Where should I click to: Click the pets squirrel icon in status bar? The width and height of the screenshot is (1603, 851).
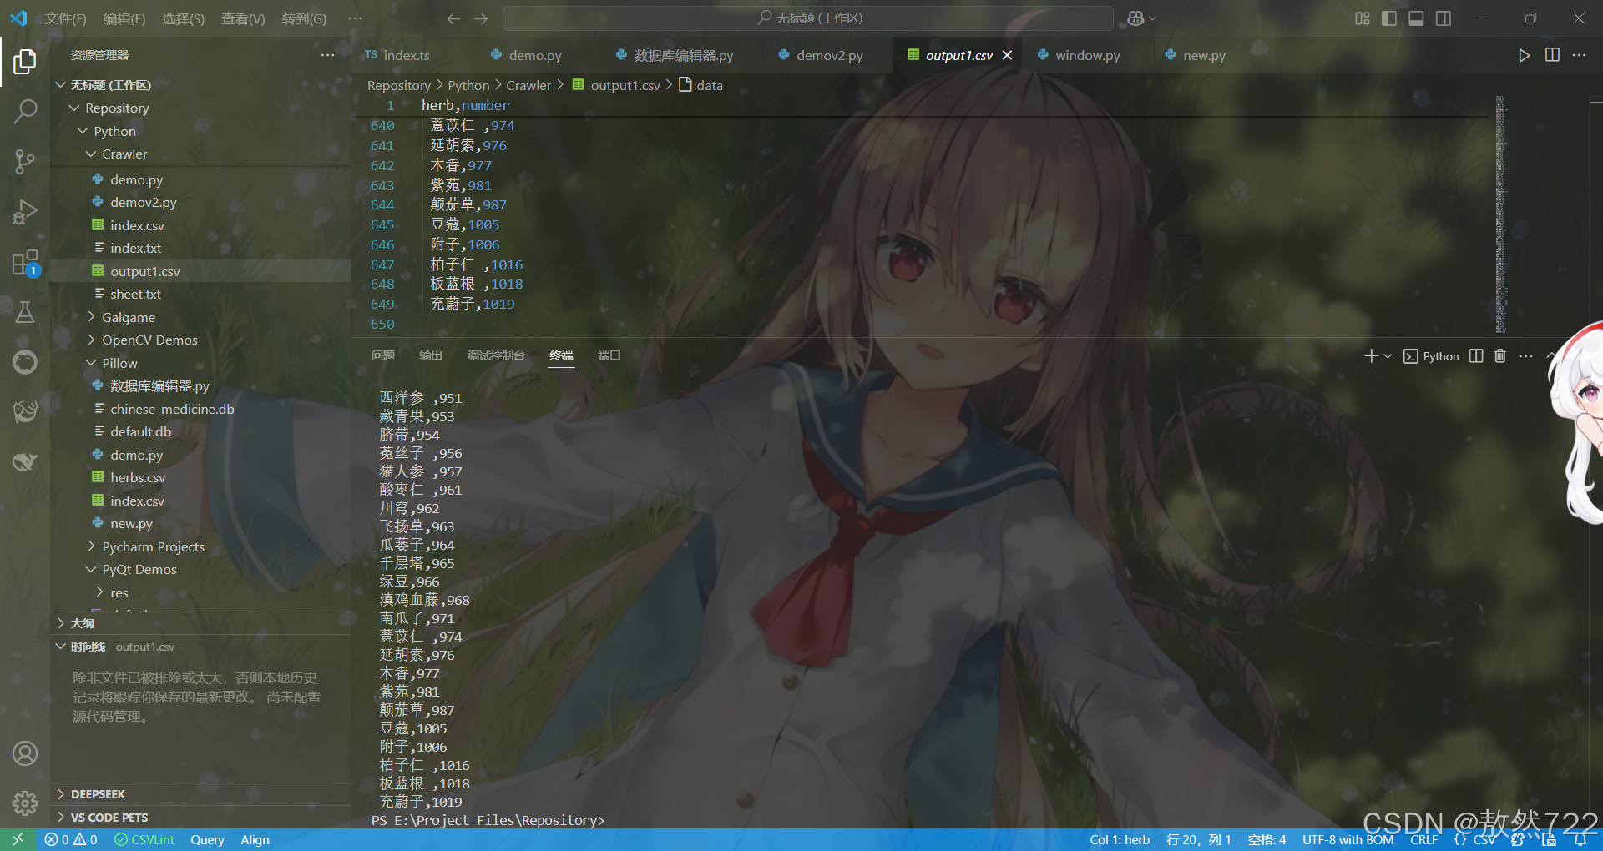(1519, 840)
